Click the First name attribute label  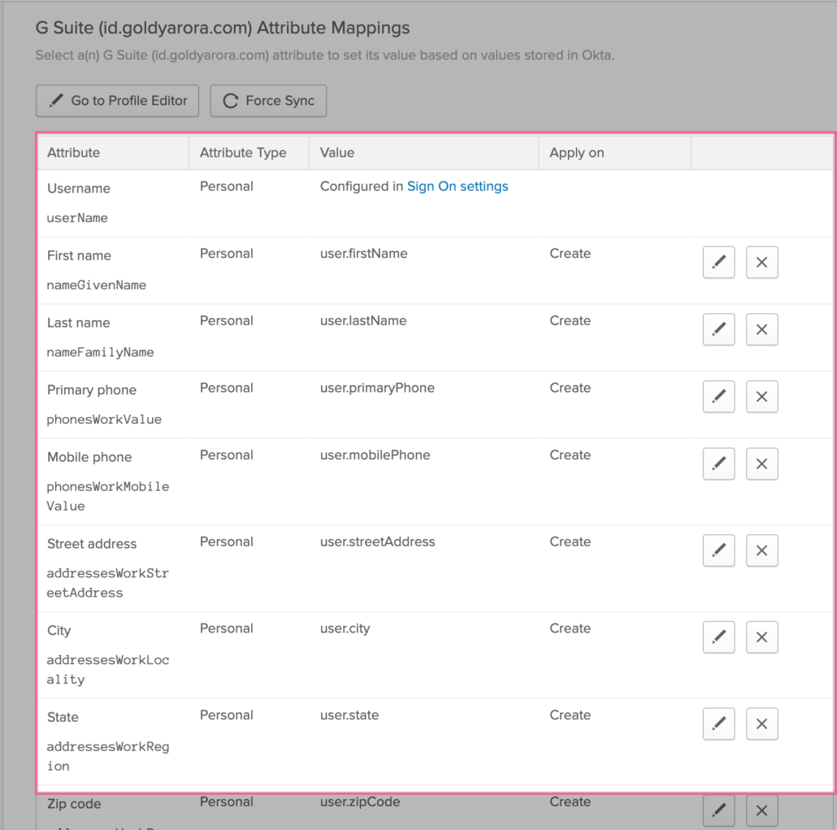[79, 256]
